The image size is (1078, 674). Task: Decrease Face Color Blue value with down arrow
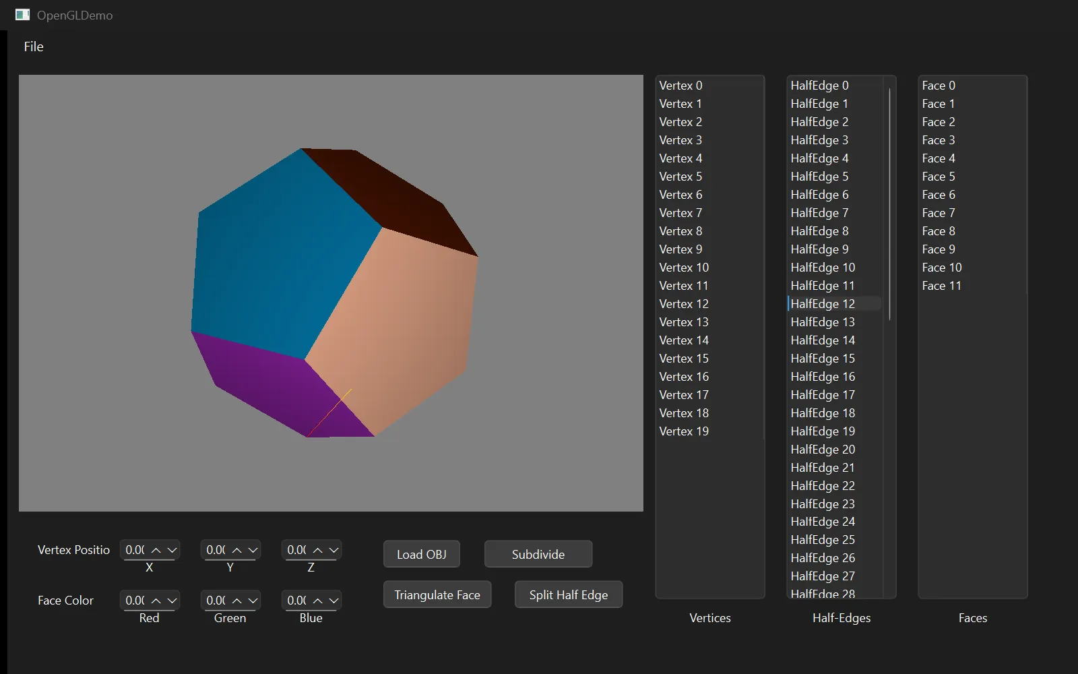click(334, 601)
